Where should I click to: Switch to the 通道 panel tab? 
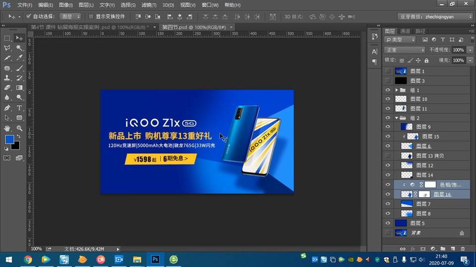pyautogui.click(x=405, y=31)
